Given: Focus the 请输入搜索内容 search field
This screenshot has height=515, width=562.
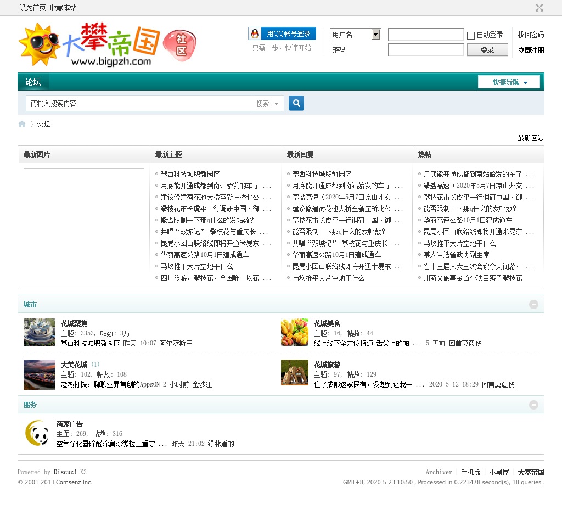Looking at the screenshot, I should [x=138, y=103].
